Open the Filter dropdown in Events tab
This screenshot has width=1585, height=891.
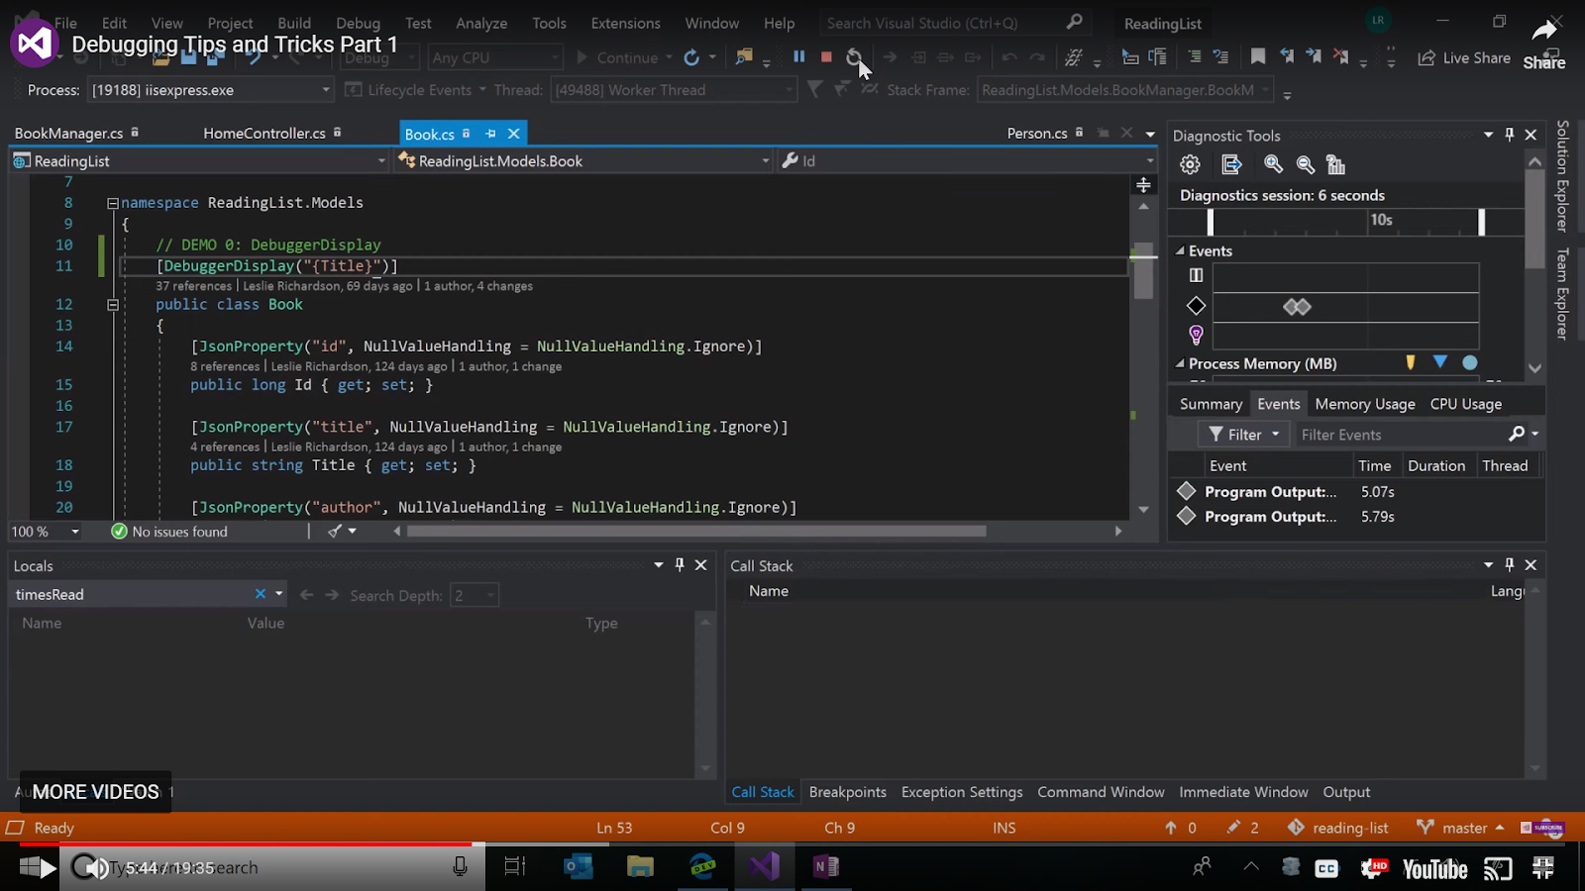pyautogui.click(x=1243, y=435)
